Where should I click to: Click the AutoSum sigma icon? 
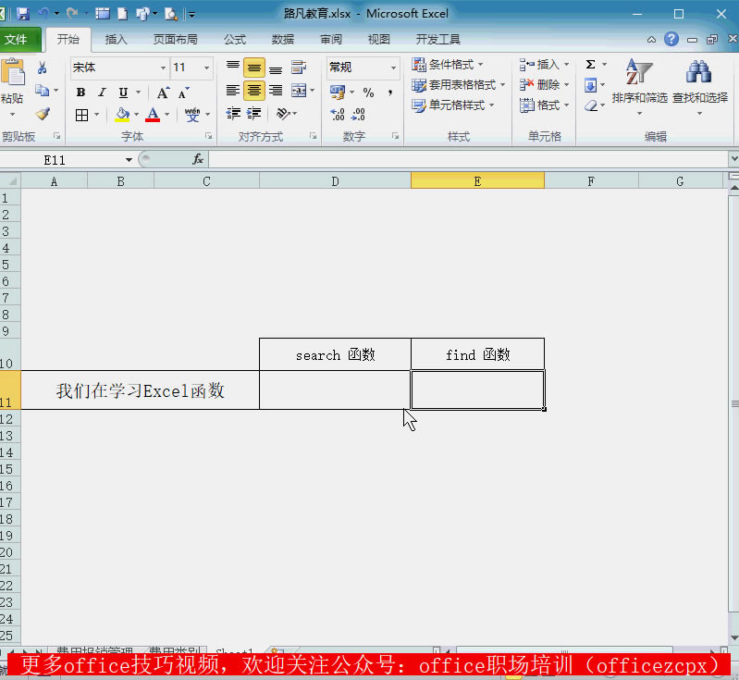pos(590,65)
